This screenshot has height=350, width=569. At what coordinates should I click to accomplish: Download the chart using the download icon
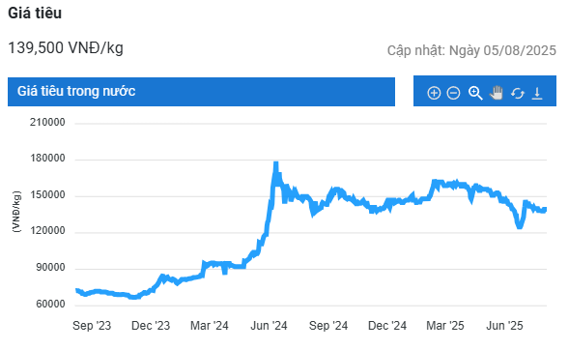(x=537, y=94)
